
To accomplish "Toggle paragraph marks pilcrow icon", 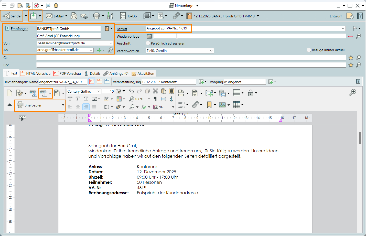I will tap(155, 99).
